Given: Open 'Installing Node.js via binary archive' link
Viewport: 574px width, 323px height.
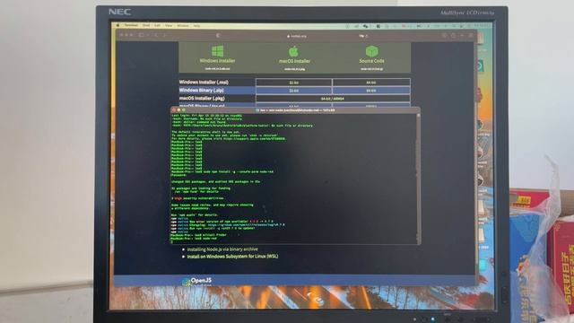Looking at the screenshot, I should [x=222, y=249].
